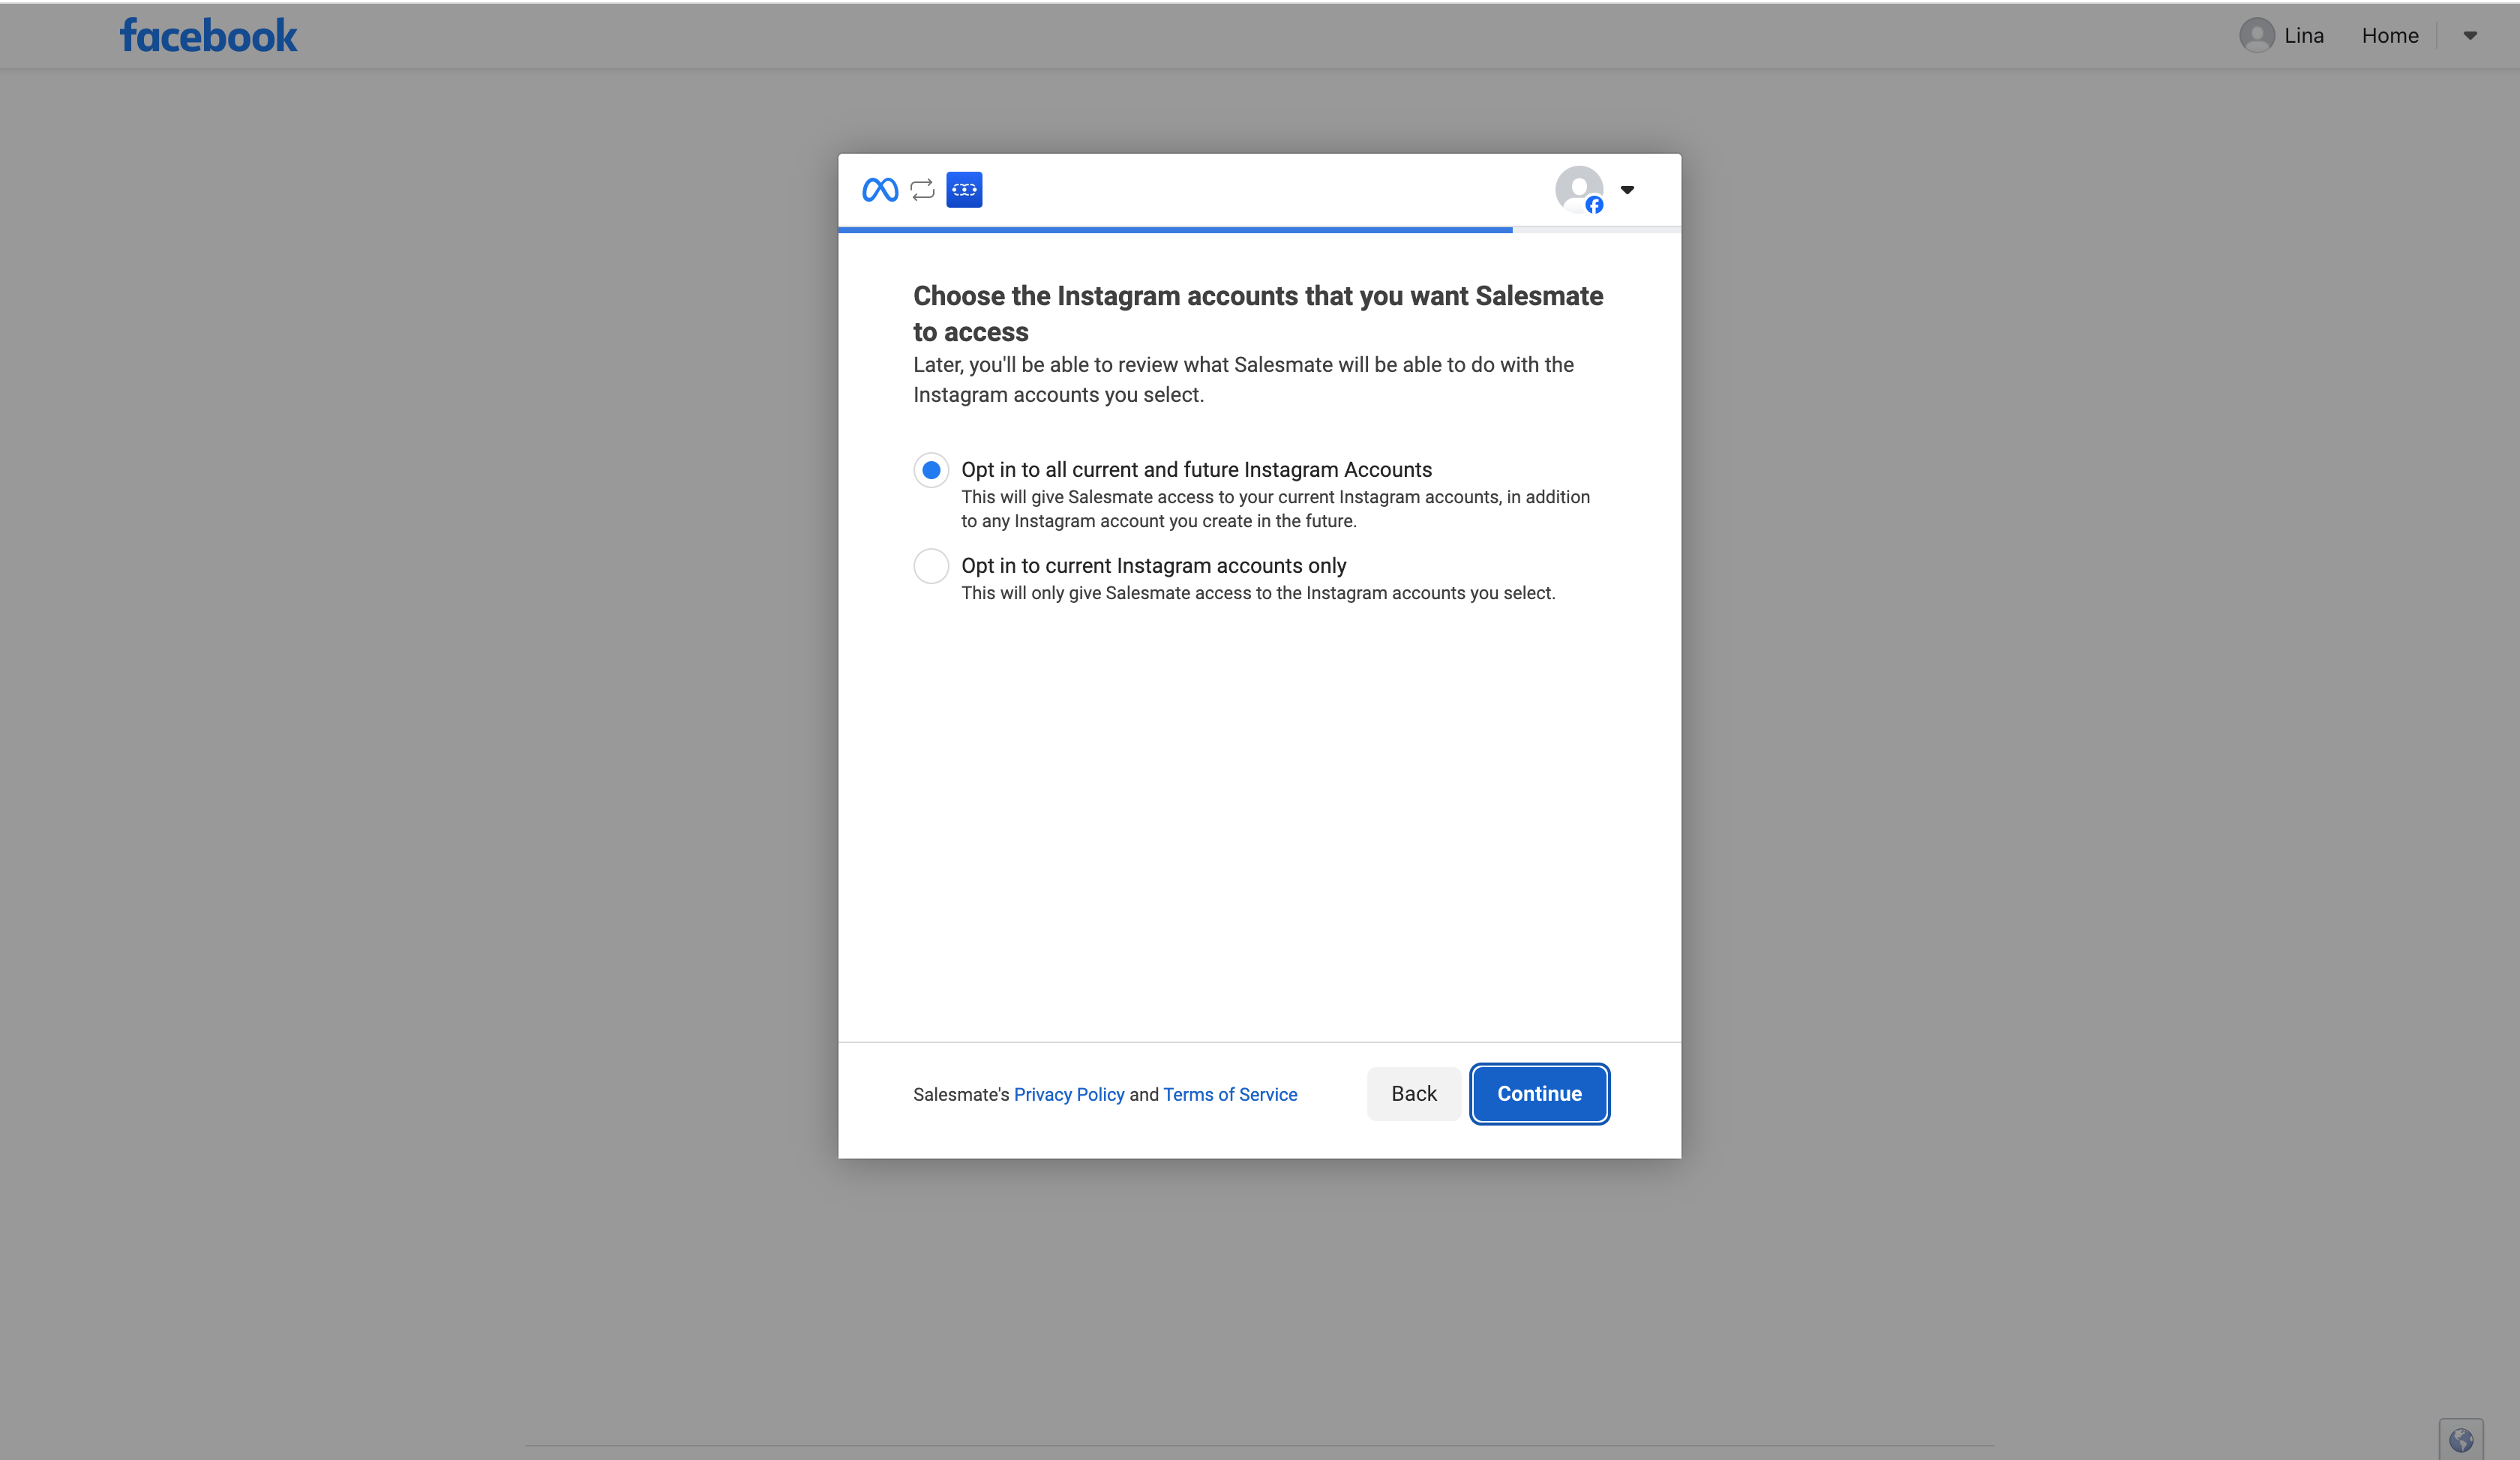The height and width of the screenshot is (1460, 2520).
Task: Click the Back button
Action: (x=1413, y=1094)
